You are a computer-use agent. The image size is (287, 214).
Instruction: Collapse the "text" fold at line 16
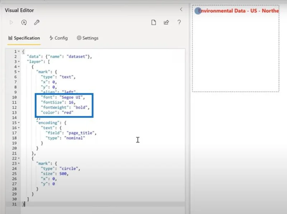19,128
